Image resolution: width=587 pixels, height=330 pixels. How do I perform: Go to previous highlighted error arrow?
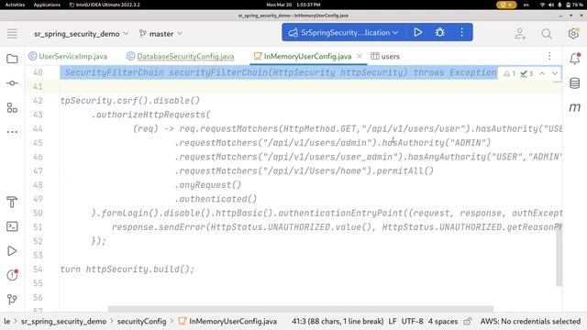[542, 73]
